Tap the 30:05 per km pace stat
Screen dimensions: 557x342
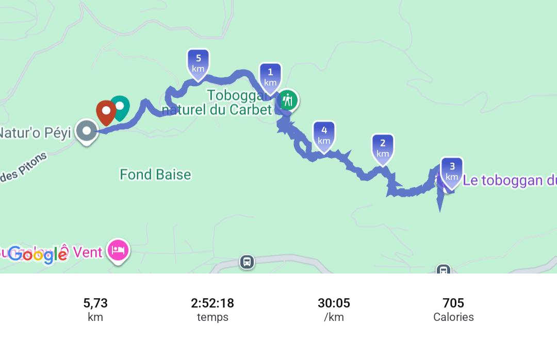334,310
